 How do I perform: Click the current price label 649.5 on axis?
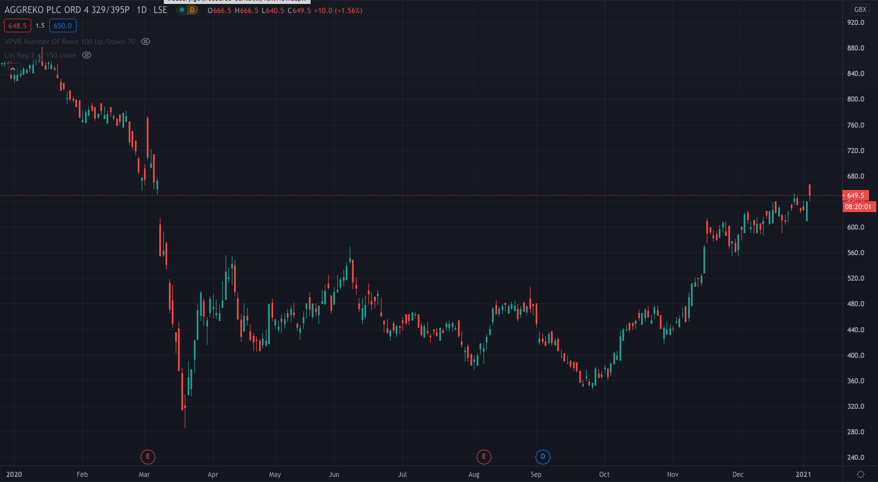855,195
